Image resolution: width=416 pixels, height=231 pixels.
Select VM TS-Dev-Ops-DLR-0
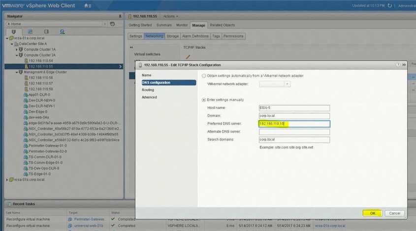44,168
